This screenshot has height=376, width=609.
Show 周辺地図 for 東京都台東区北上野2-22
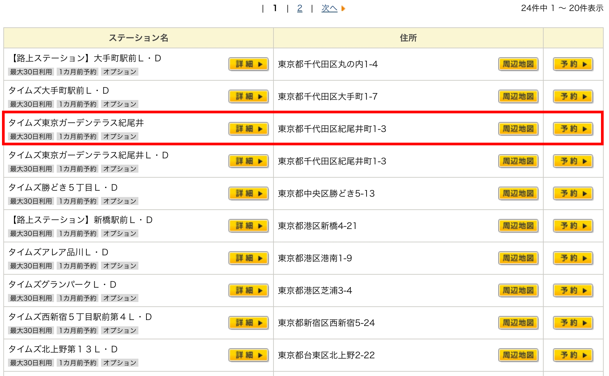click(x=518, y=355)
